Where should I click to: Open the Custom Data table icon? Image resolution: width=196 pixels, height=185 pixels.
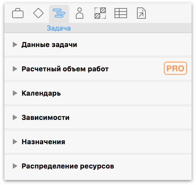(x=121, y=13)
